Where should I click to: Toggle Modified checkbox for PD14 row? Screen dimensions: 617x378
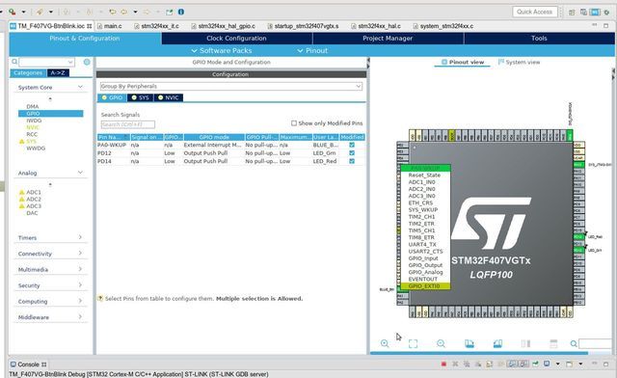click(x=352, y=161)
